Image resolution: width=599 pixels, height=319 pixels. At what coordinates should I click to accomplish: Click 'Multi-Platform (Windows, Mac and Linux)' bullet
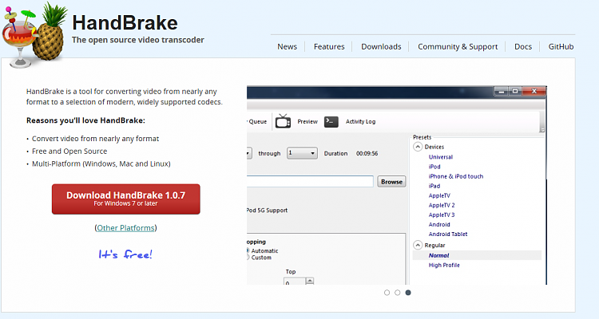pyautogui.click(x=101, y=163)
